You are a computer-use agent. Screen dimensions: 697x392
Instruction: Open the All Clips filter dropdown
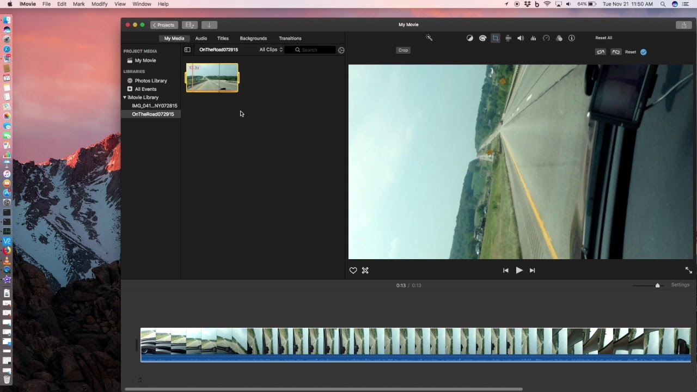tap(271, 50)
